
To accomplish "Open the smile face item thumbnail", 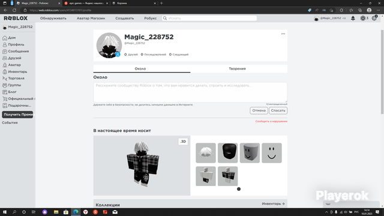I will [272, 153].
